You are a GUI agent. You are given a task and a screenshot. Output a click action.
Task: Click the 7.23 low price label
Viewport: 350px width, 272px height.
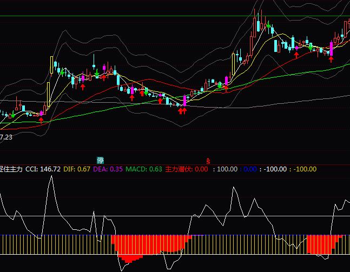click(6, 138)
